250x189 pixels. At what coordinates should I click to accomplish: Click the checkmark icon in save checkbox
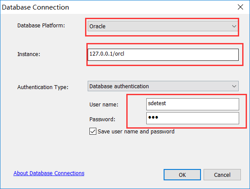tap(93, 131)
